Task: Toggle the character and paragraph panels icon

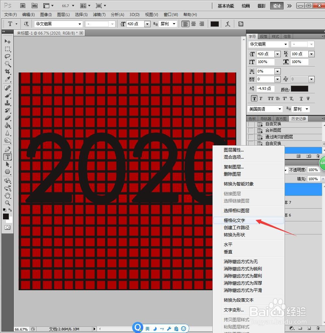Action: click(x=241, y=24)
